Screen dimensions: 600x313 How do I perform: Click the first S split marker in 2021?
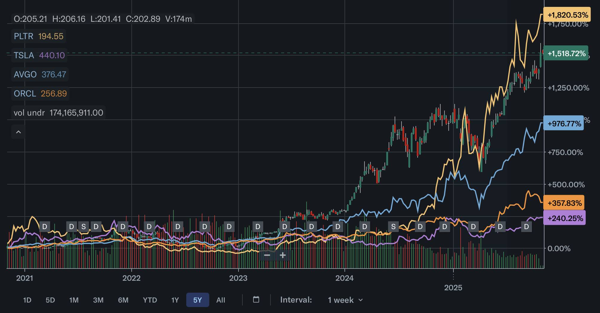pyautogui.click(x=84, y=227)
